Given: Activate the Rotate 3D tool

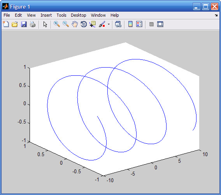Looking at the screenshot, I should (x=84, y=24).
